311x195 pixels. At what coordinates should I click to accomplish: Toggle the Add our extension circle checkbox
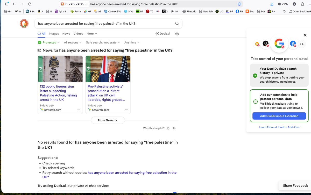(x=255, y=102)
